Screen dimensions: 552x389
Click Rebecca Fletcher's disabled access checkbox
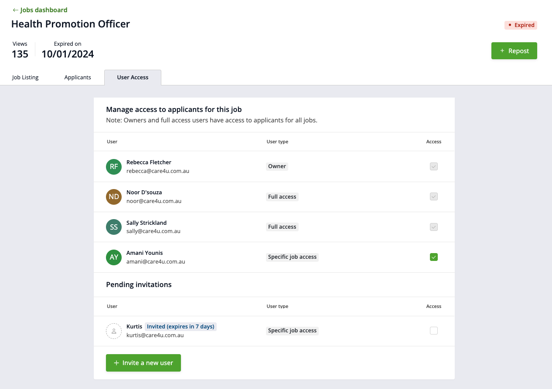(434, 166)
